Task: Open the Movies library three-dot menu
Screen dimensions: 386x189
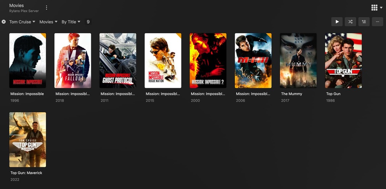Action: pyautogui.click(x=46, y=8)
